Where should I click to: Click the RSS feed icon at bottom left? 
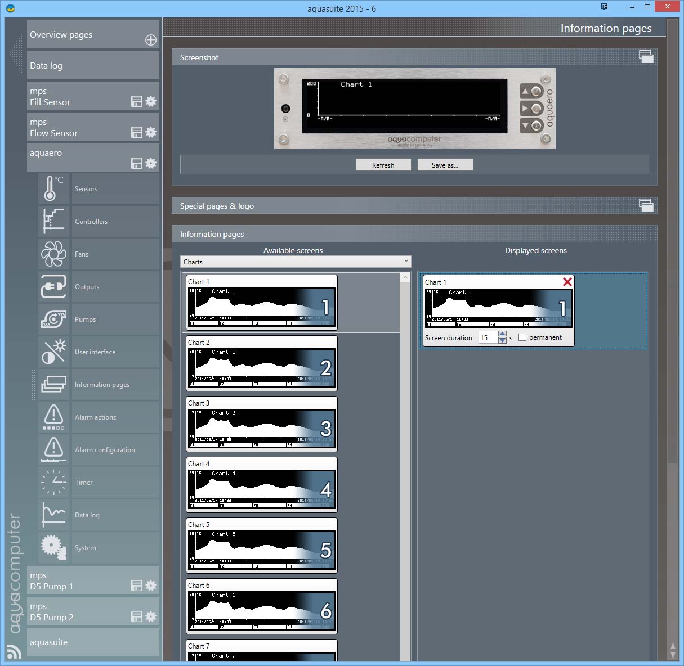[14, 651]
